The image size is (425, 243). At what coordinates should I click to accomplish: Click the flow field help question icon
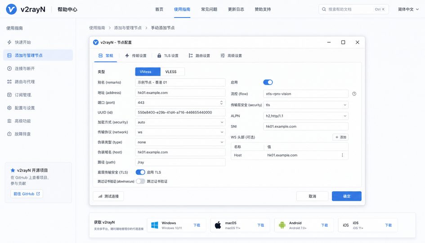pos(354,94)
